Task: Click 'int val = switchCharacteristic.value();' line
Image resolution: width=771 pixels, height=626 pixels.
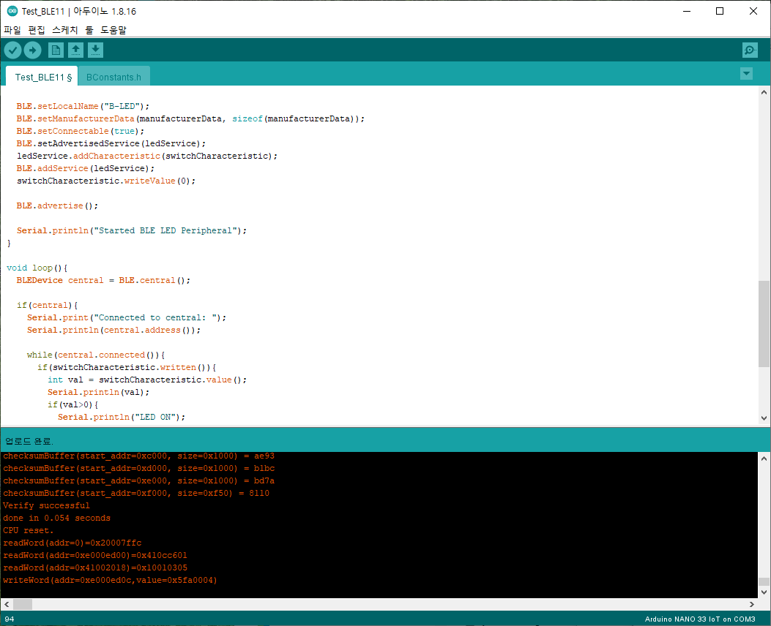Action: coord(147,380)
